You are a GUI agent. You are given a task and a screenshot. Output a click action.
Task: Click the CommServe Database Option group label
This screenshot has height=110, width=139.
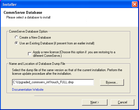[x=28, y=31]
